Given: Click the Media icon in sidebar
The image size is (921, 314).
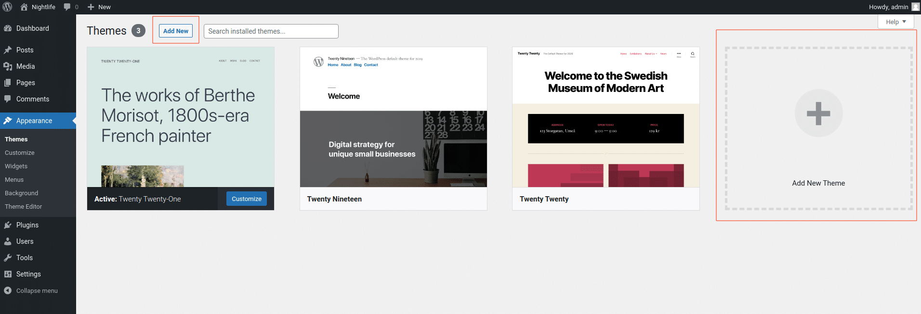Looking at the screenshot, I should point(8,66).
